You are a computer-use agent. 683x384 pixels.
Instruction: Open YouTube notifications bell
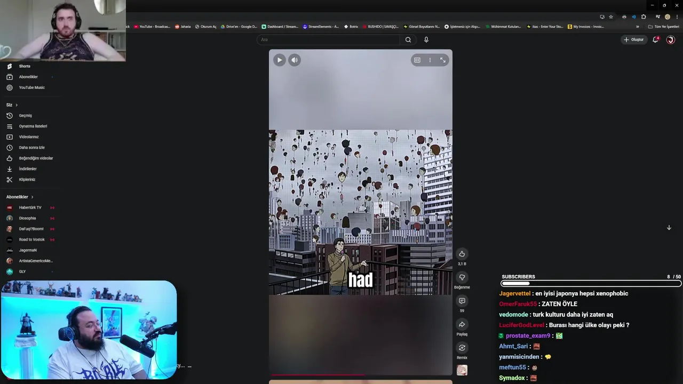(655, 39)
